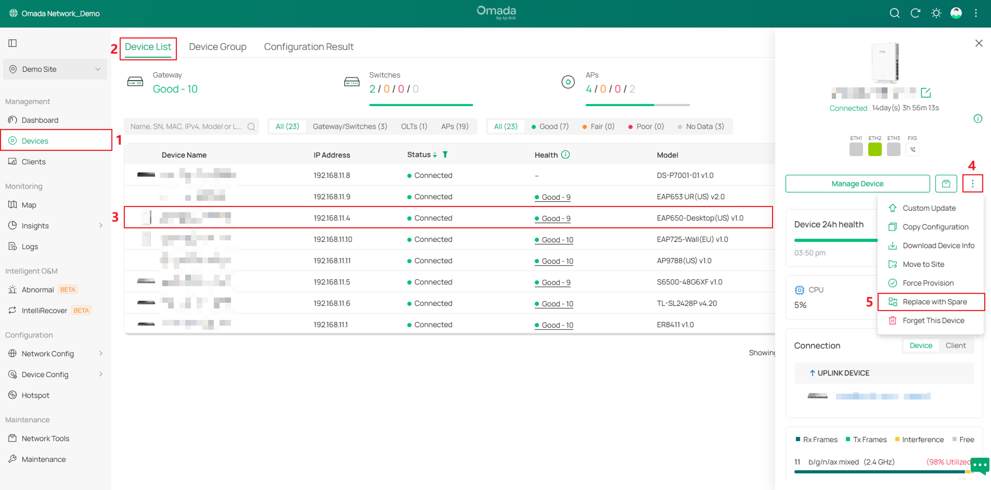Switch Connection view to Client
Image resolution: width=991 pixels, height=490 pixels.
tap(956, 346)
